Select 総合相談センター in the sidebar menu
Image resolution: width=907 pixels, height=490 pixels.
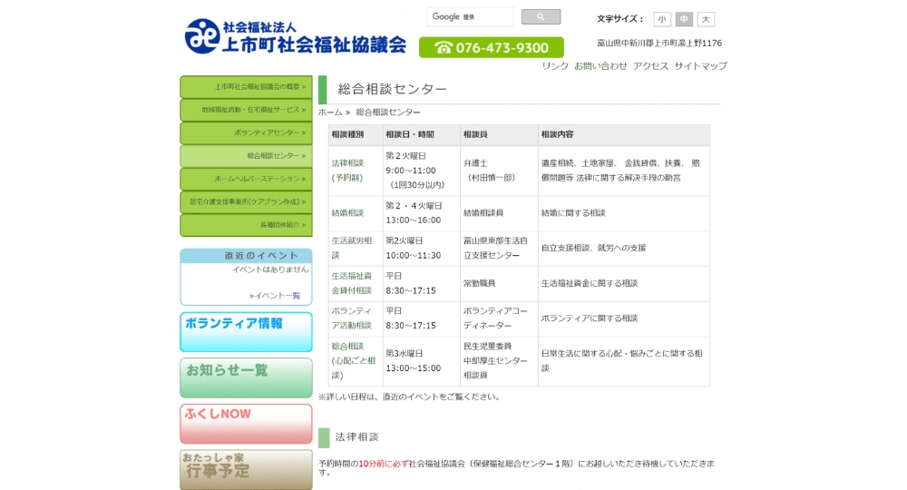[x=246, y=155]
